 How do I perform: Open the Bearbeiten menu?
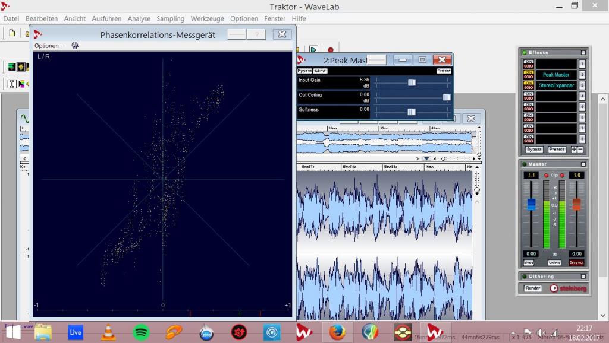tap(42, 18)
